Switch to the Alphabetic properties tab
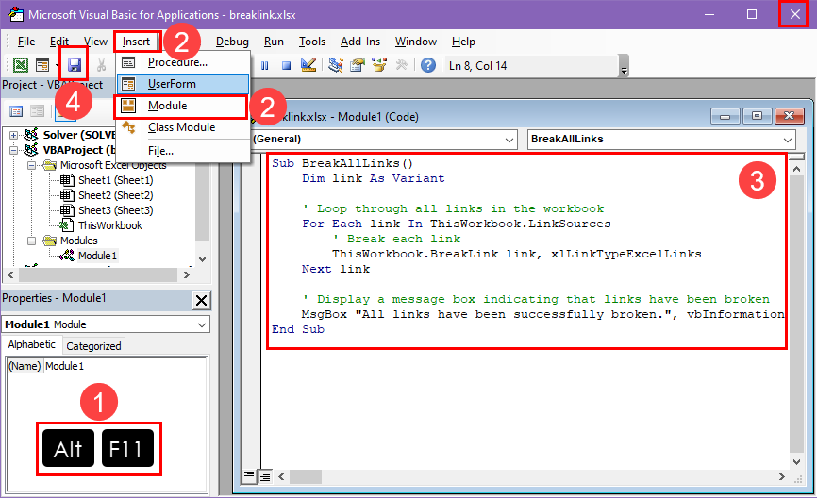The width and height of the screenshot is (817, 498). tap(31, 344)
